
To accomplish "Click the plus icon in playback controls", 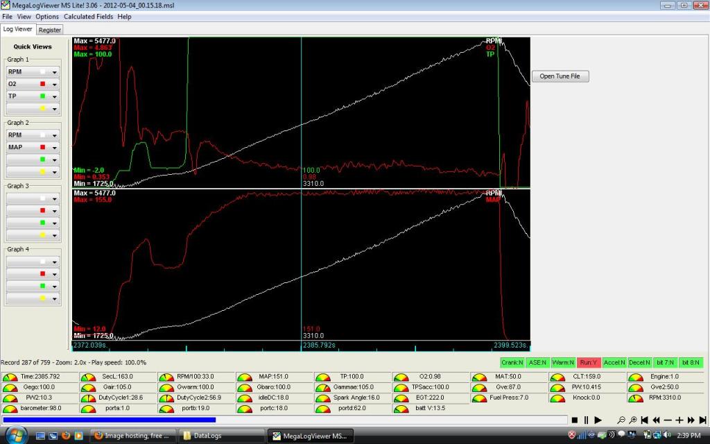I will tap(679, 420).
